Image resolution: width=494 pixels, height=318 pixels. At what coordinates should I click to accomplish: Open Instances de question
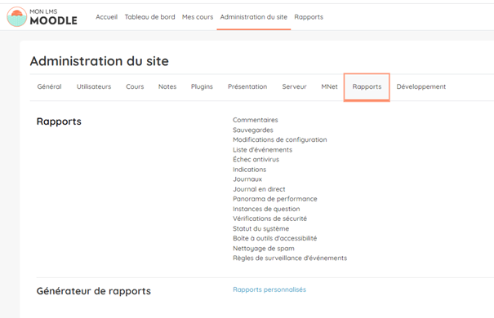[x=266, y=209]
